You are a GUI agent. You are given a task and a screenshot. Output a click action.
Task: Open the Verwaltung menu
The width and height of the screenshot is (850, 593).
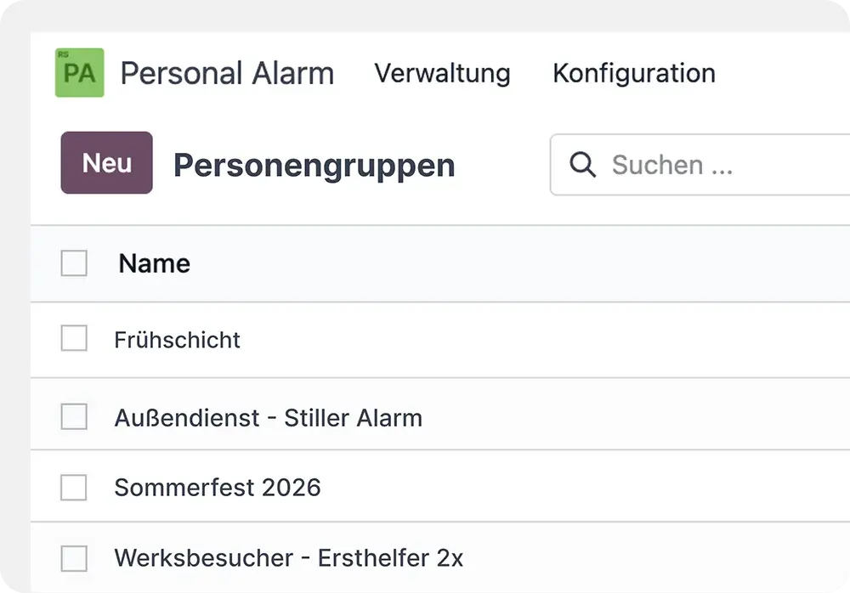point(442,73)
